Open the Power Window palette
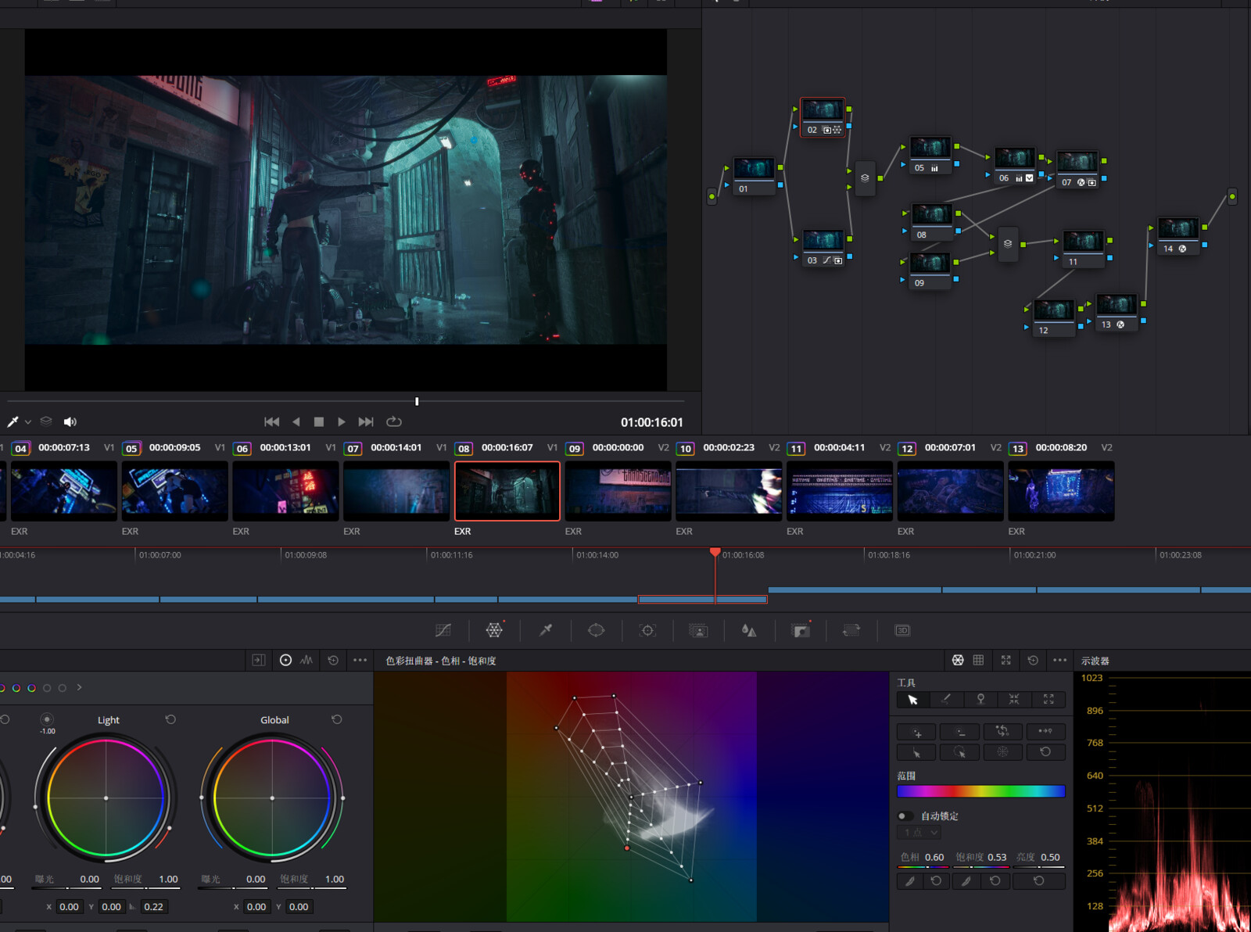The width and height of the screenshot is (1251, 932). pos(597,630)
